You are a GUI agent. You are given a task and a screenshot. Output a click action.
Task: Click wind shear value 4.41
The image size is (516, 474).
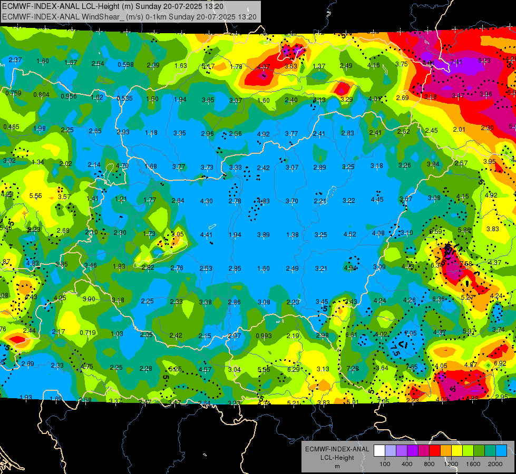tap(206, 235)
